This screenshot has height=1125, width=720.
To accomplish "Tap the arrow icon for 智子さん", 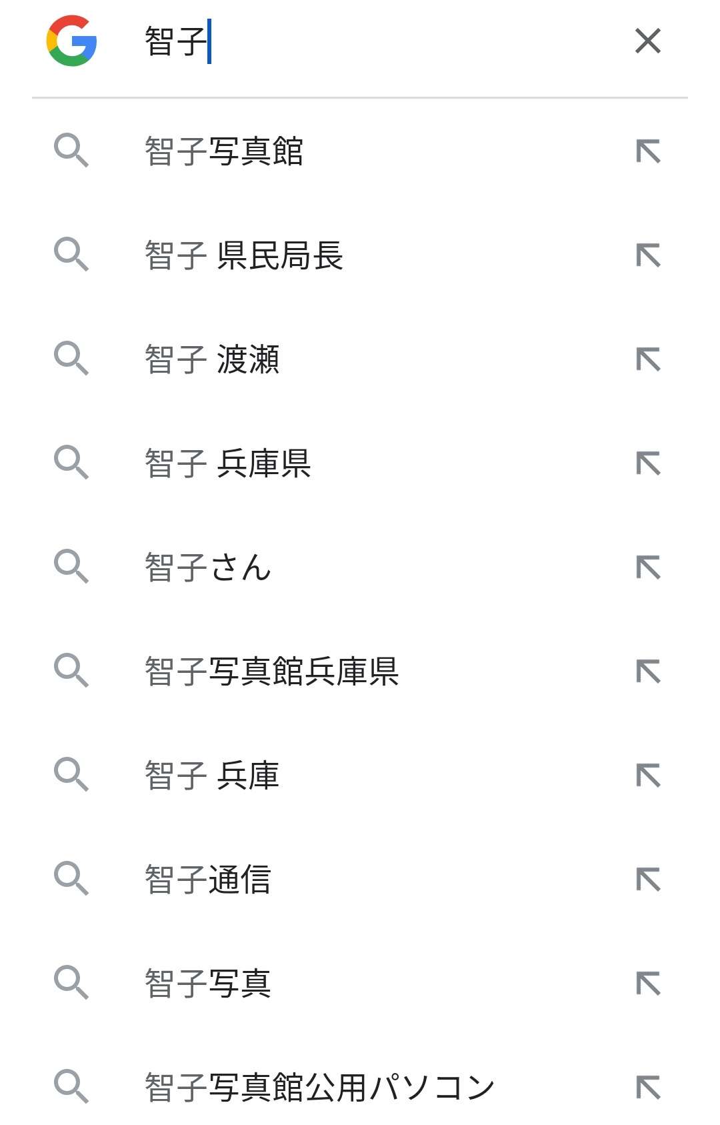I will coord(648,568).
